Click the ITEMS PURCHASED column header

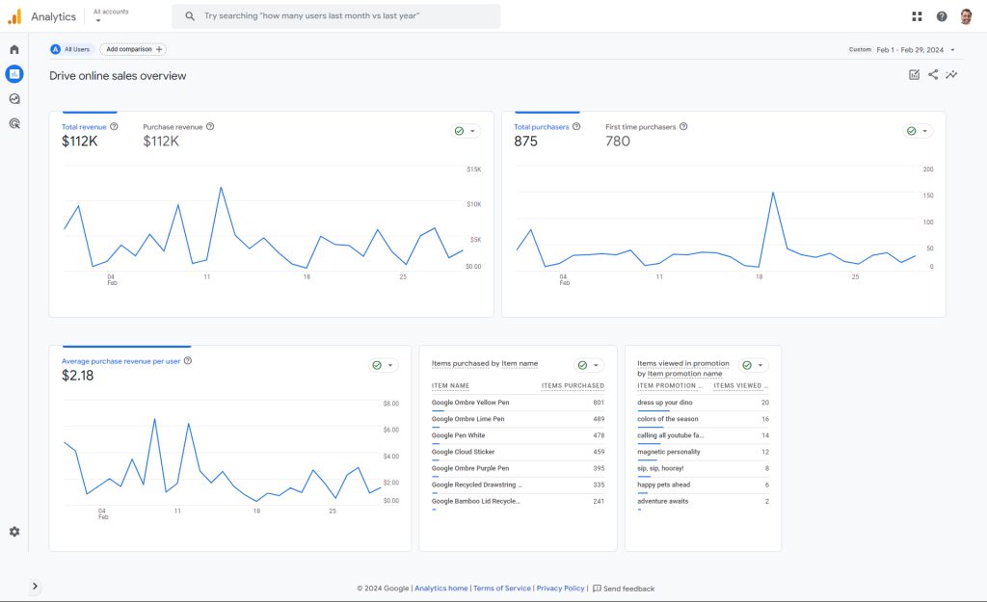(573, 385)
